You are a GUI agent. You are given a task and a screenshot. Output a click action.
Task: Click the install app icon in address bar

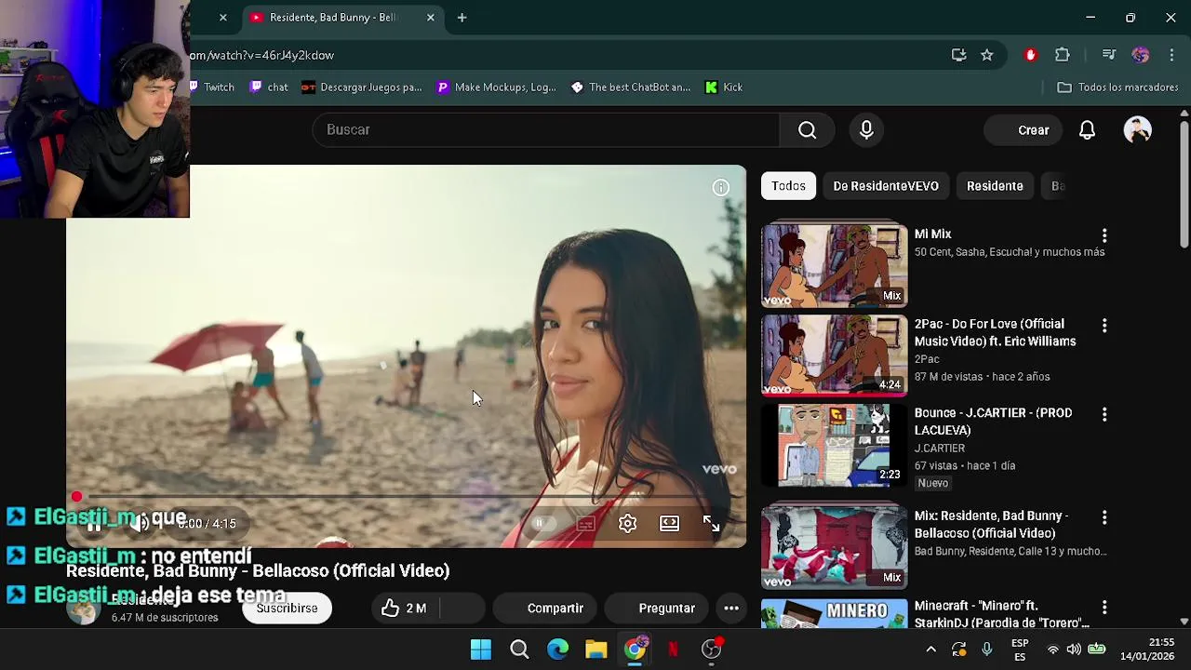(958, 56)
